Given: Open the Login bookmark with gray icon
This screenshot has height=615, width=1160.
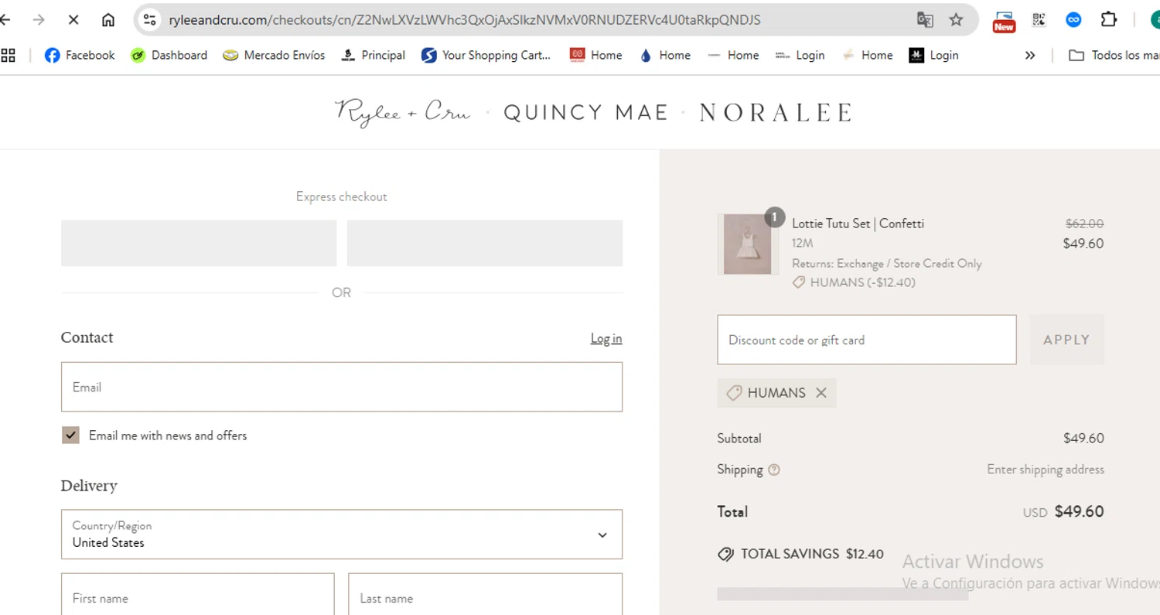Looking at the screenshot, I should click(x=800, y=55).
